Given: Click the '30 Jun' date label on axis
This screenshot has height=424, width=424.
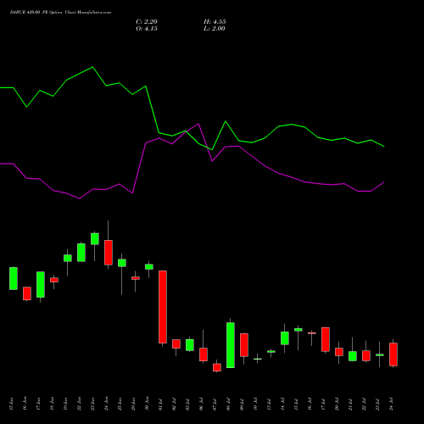Looking at the screenshot, I should (147, 404).
